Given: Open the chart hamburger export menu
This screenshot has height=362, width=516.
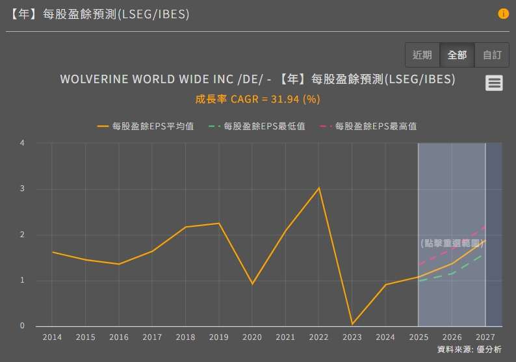Looking at the screenshot, I should [x=494, y=83].
